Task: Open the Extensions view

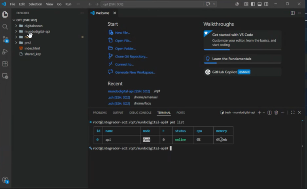Action: pyautogui.click(x=5, y=64)
